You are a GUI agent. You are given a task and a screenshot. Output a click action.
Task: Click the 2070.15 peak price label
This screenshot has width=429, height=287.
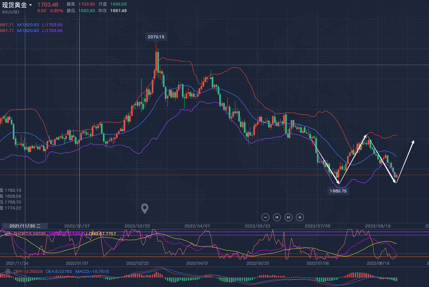(156, 37)
